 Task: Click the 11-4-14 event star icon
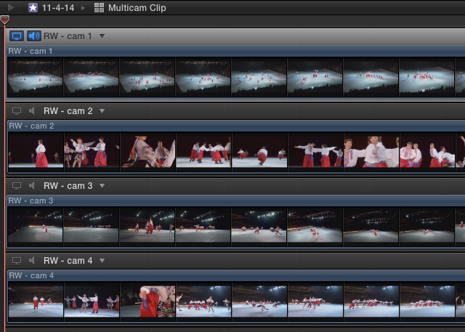pos(33,8)
